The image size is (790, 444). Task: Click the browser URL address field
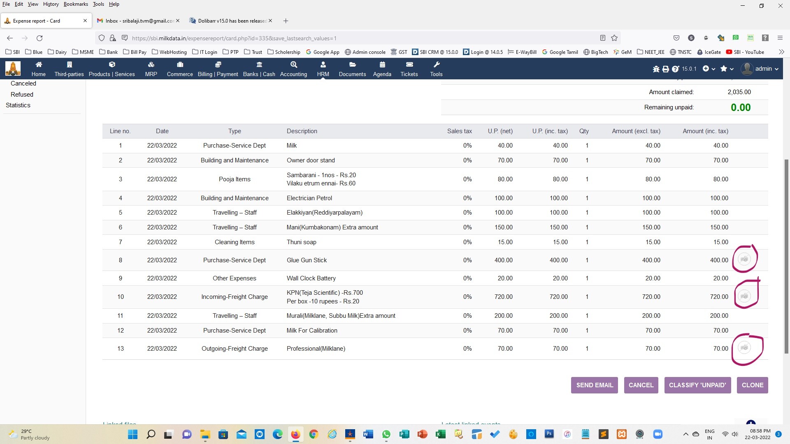pos(362,38)
